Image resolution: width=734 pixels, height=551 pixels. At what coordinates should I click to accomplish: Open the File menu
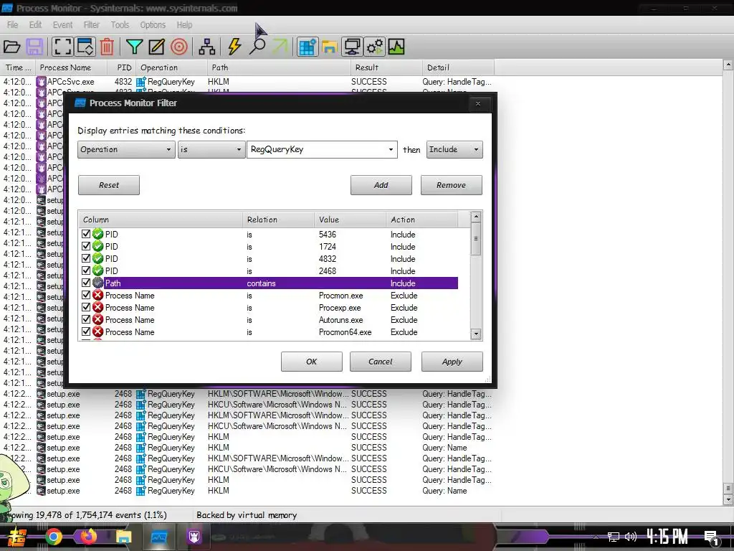13,25
